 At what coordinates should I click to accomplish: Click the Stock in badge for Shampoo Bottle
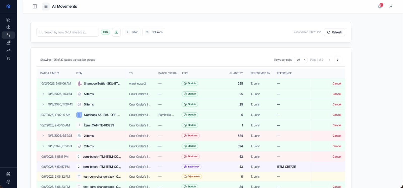(x=190, y=83)
